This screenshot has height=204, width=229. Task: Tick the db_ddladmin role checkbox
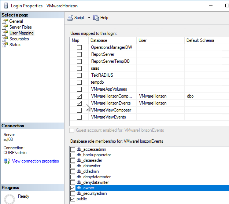tap(73, 171)
